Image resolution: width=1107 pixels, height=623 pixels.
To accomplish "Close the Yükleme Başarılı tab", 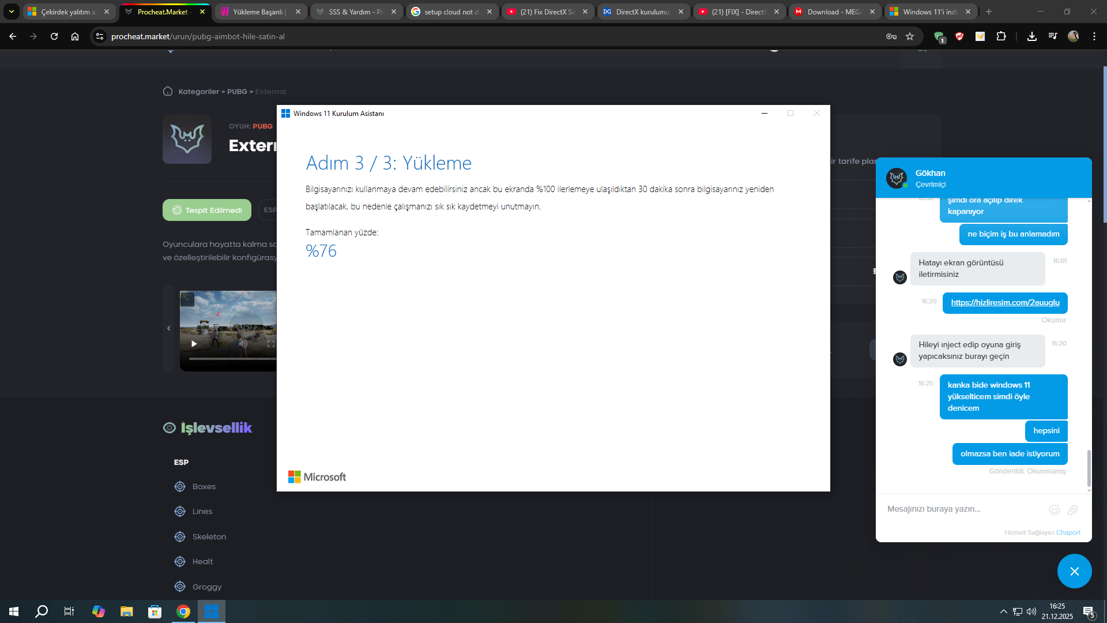I will click(298, 12).
